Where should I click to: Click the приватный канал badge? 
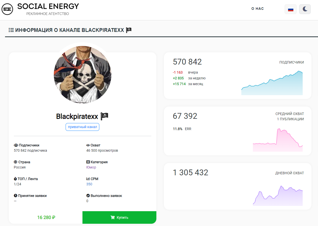coord(82,127)
